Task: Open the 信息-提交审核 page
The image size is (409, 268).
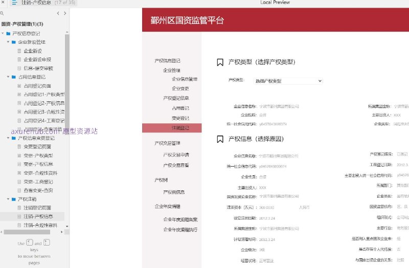Action: [38, 68]
